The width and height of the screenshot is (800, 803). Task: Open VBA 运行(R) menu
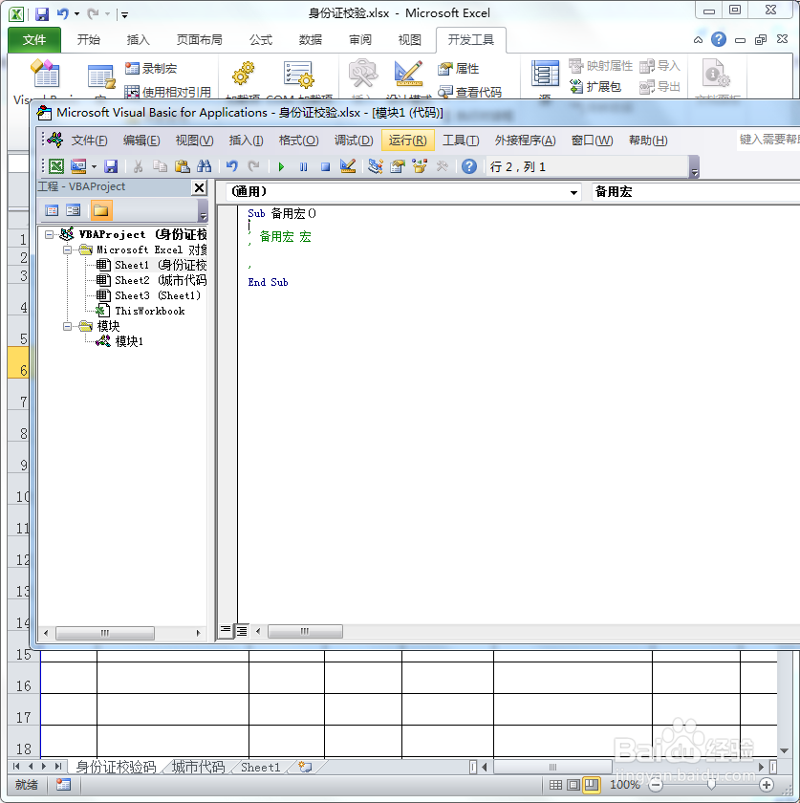click(408, 141)
